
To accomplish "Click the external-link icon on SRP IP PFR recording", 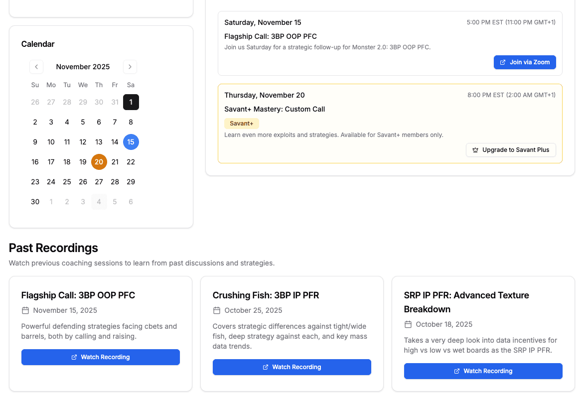I will pyautogui.click(x=456, y=371).
